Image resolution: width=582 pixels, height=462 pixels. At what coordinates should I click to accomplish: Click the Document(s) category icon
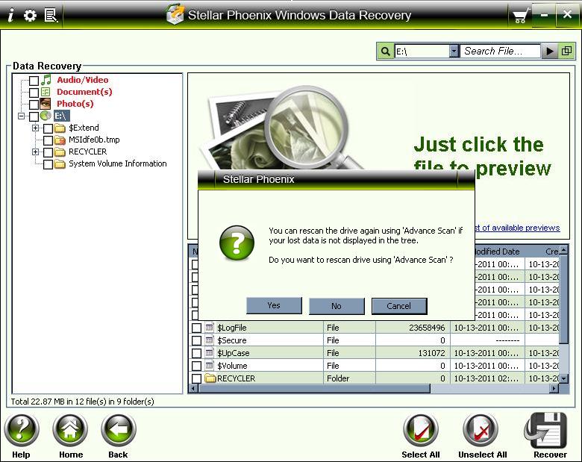[x=46, y=92]
